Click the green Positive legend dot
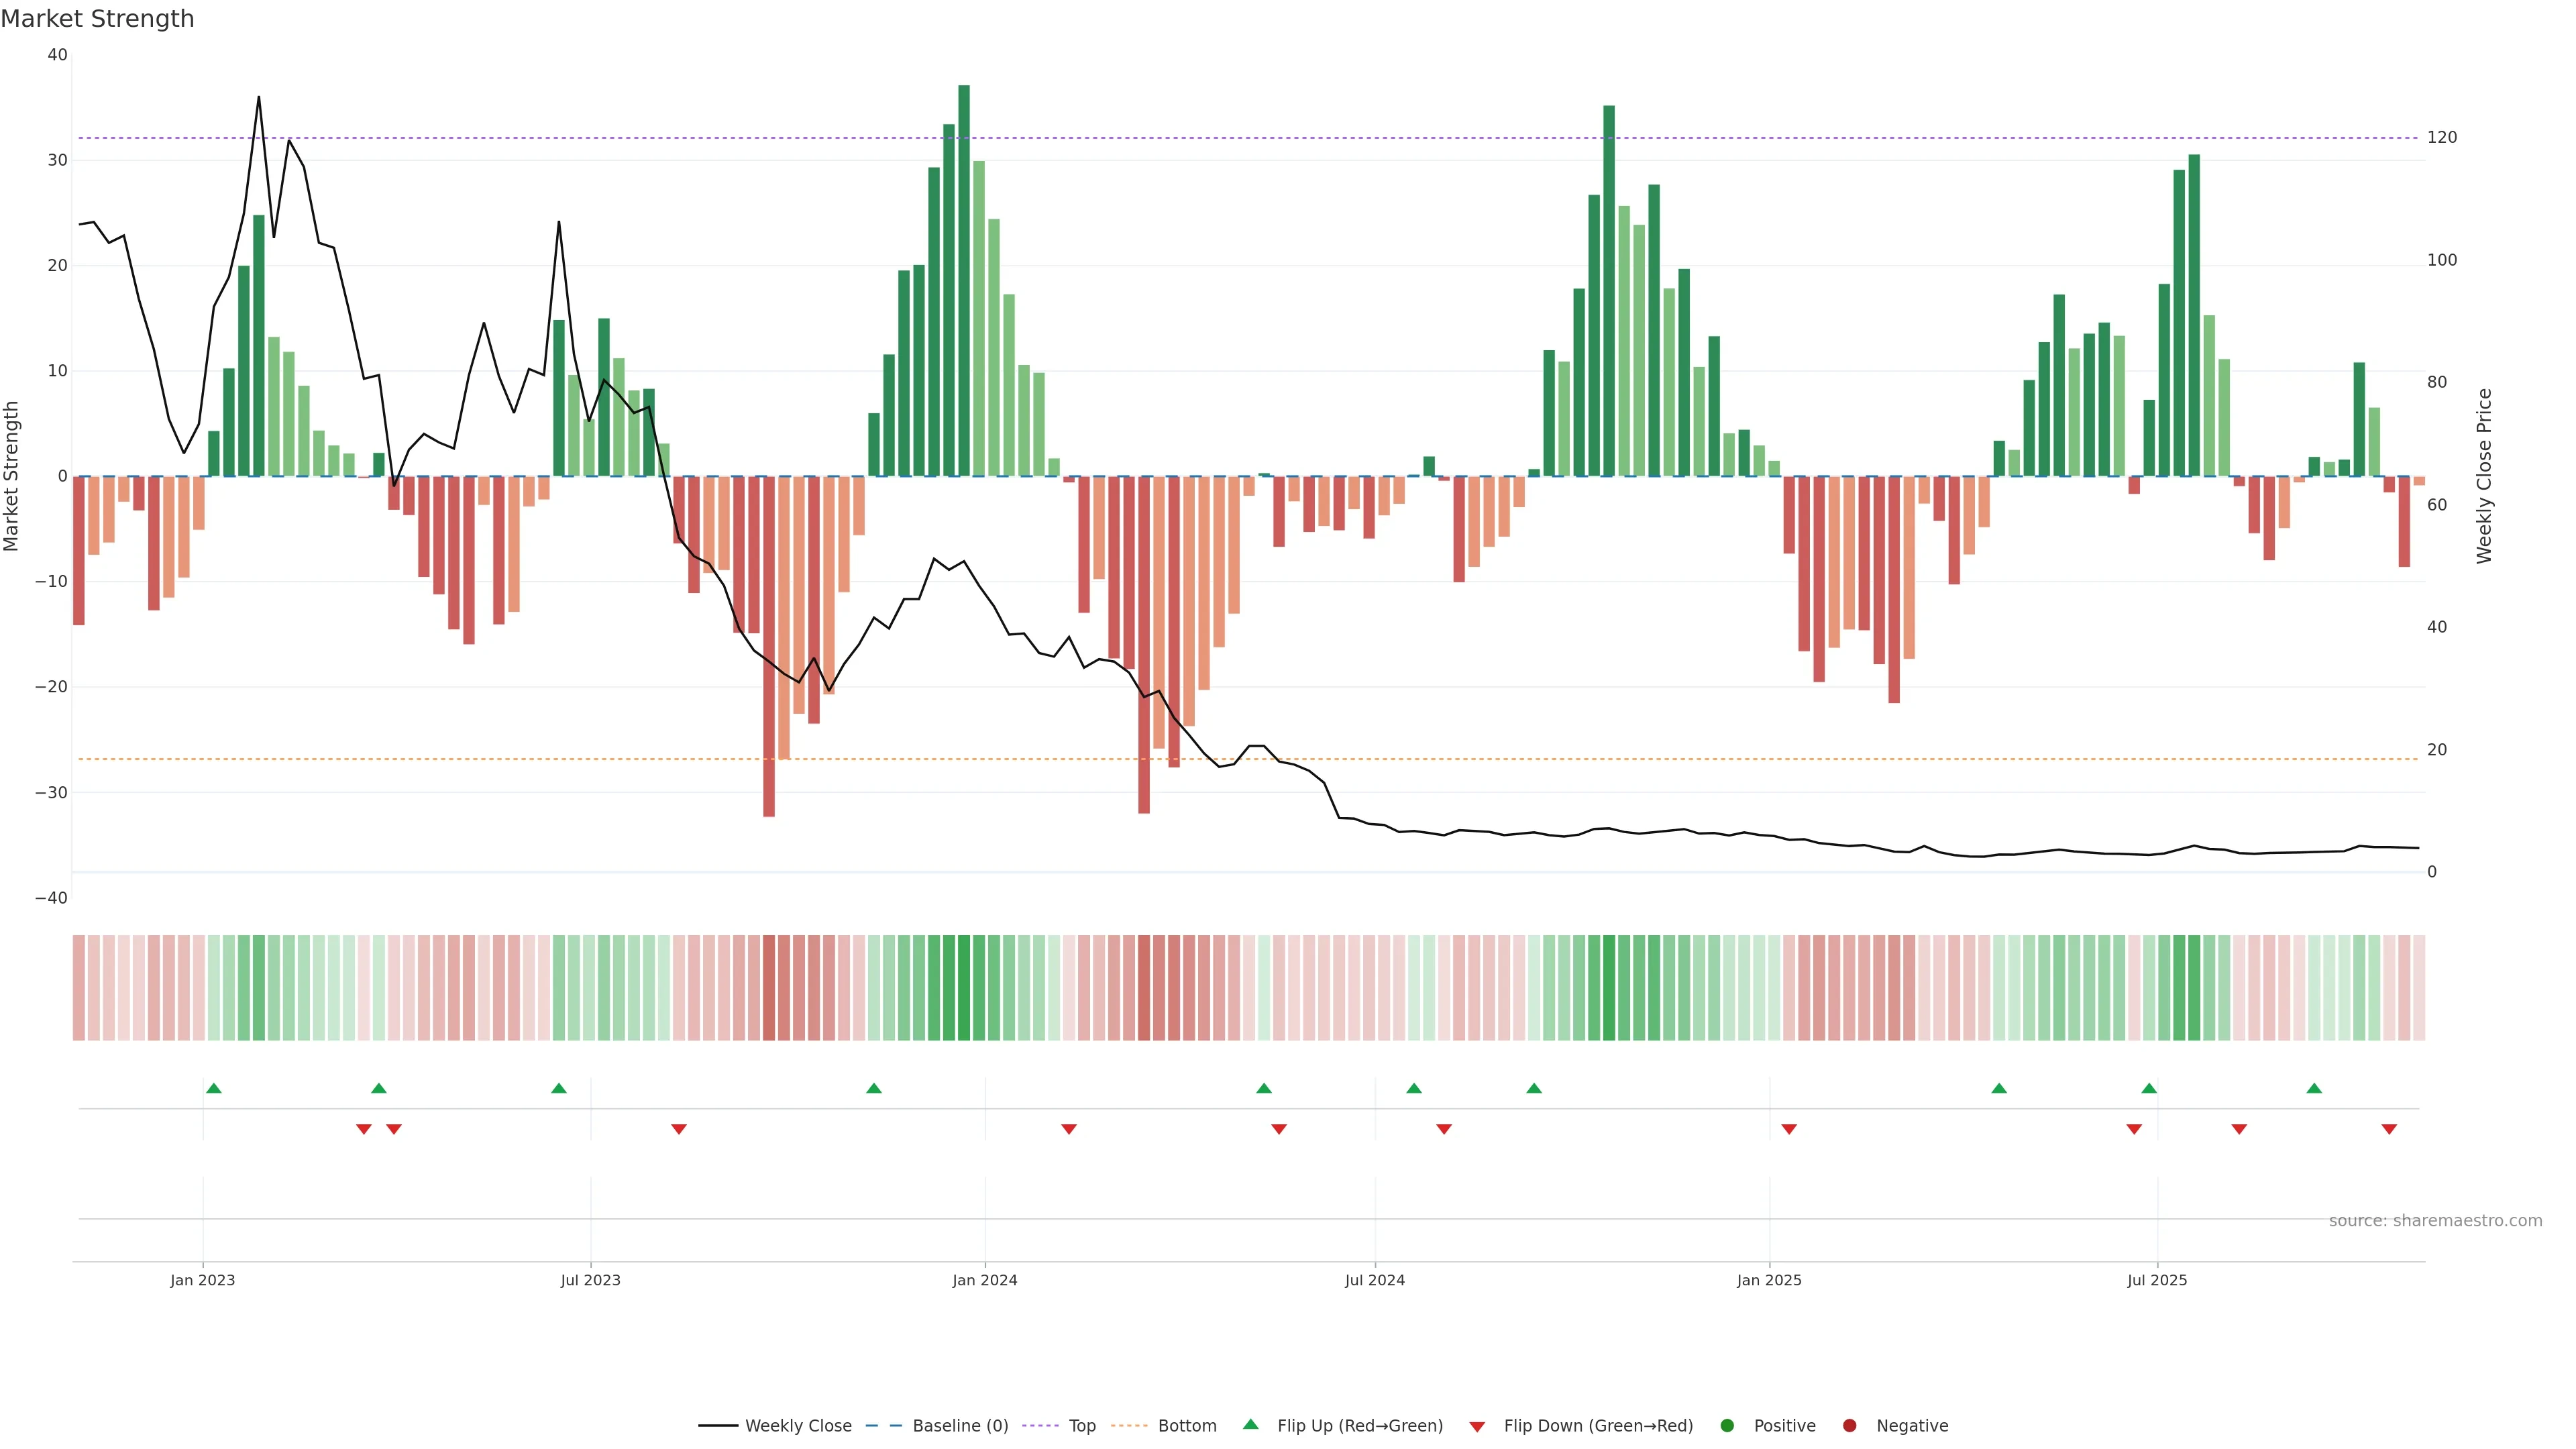This screenshot has width=2576, height=1449. click(x=1727, y=1426)
